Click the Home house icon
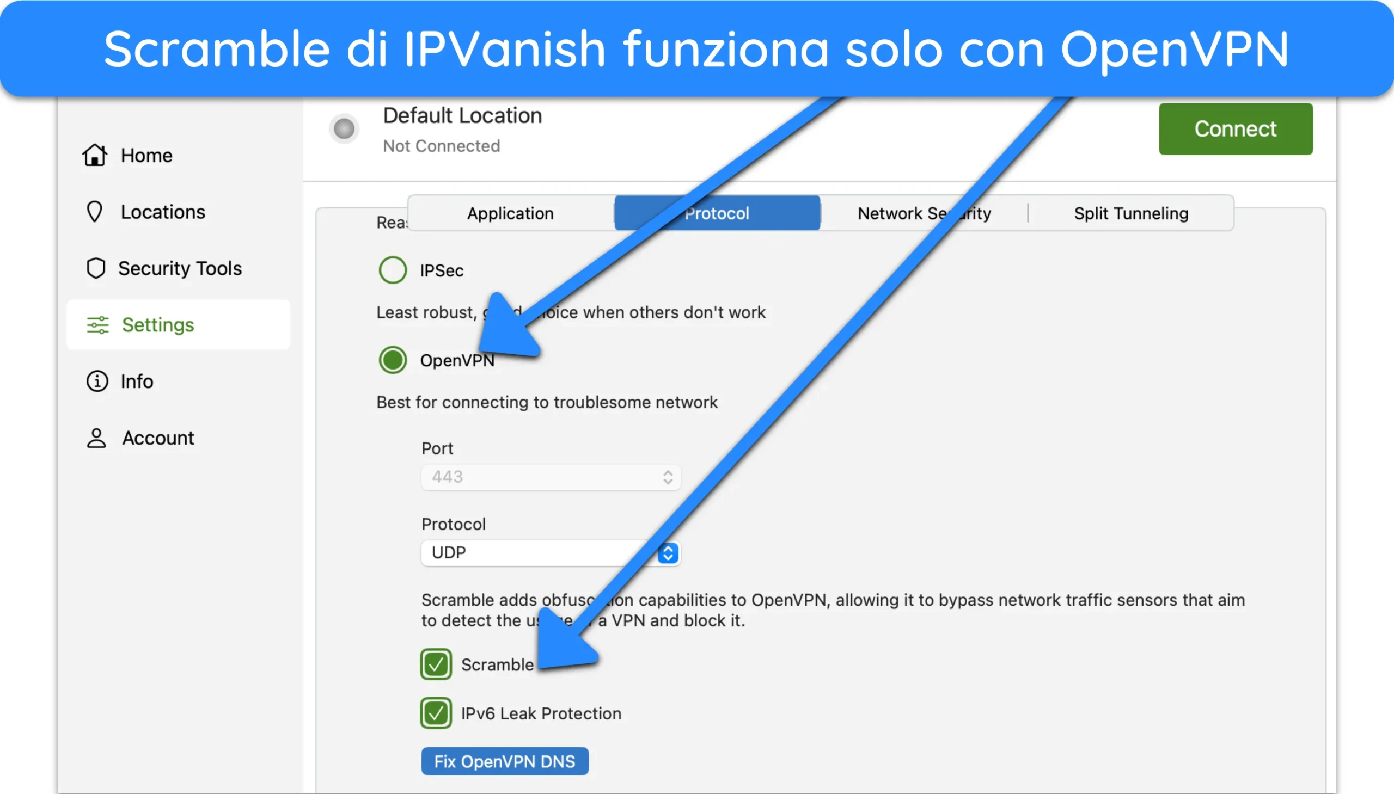1394x794 pixels. click(95, 156)
